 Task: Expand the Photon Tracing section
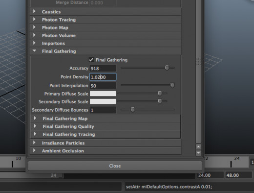pos(106,20)
